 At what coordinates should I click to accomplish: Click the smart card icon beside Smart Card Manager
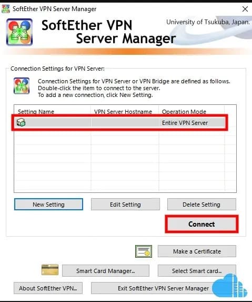pyautogui.click(x=50, y=270)
